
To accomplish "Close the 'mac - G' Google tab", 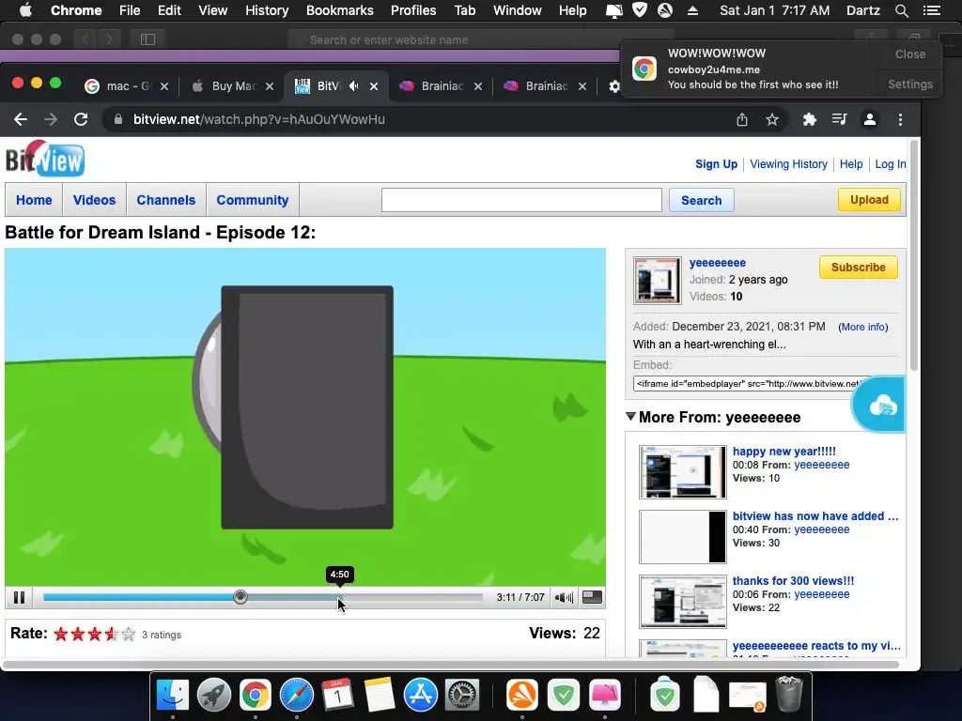I will [164, 86].
